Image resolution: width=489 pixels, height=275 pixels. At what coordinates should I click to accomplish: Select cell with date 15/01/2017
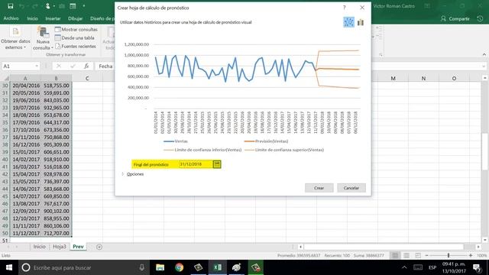[25, 152]
